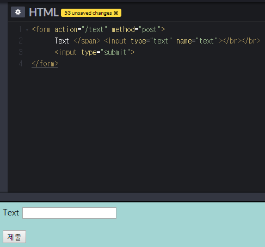Click line number 3 in the gutter

coord(21,52)
